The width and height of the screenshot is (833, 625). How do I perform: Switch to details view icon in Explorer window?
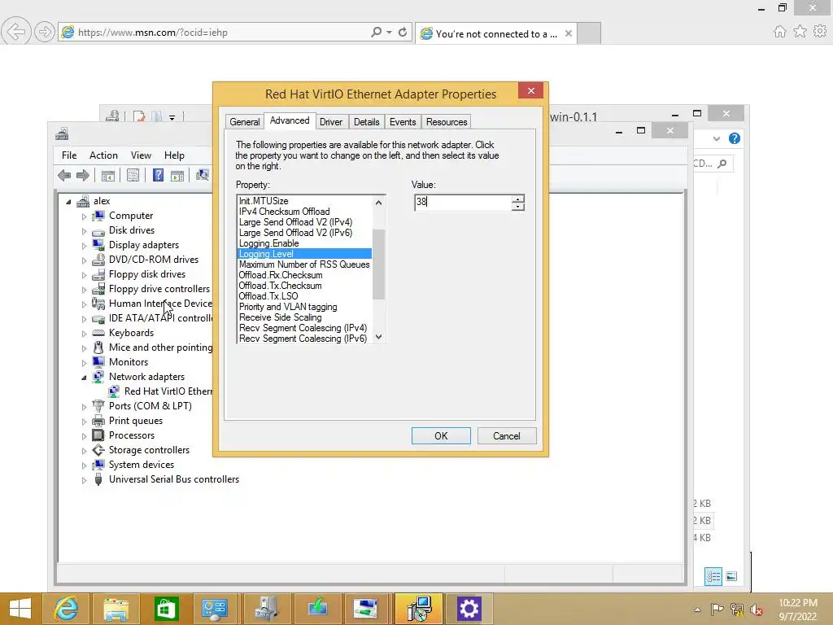[713, 576]
